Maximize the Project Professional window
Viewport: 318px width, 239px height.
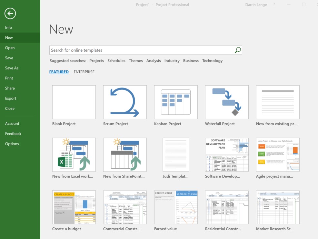click(x=303, y=5)
